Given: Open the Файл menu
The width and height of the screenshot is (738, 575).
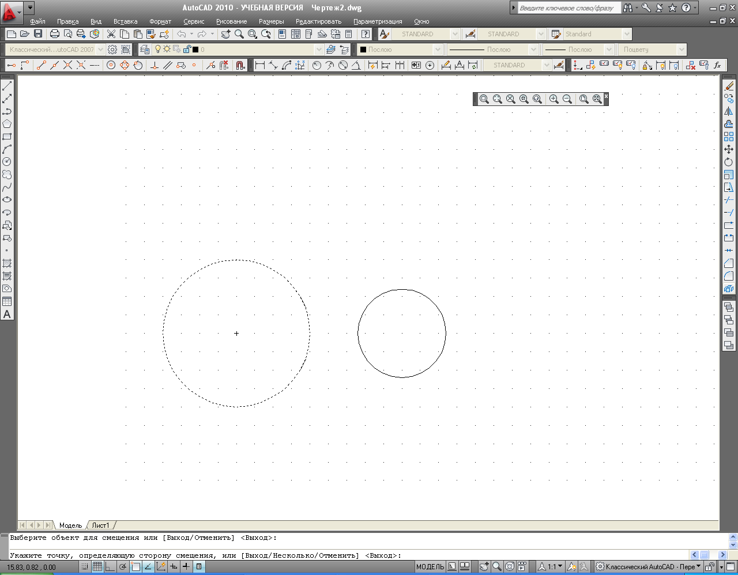Looking at the screenshot, I should pyautogui.click(x=37, y=21).
